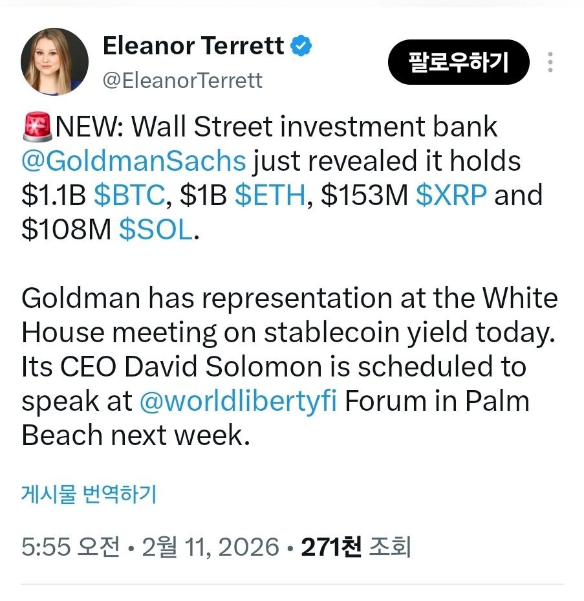Open the @GoldmanSachs mention
584x601 pixels.
tap(134, 161)
